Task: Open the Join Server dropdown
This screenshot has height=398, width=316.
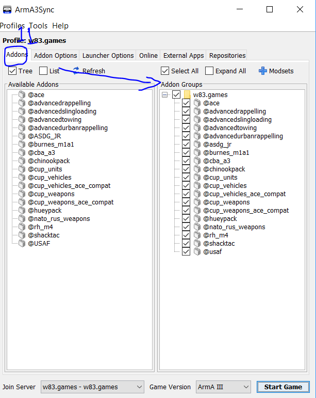Action: tap(92, 387)
